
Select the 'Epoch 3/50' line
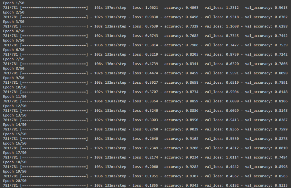pos(14,22)
